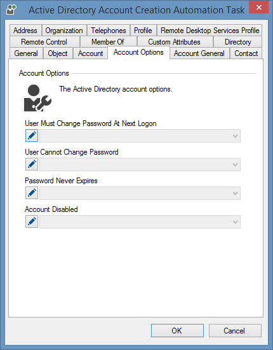
Task: Click pencil icon for Password Never Expires
Action: (32, 193)
